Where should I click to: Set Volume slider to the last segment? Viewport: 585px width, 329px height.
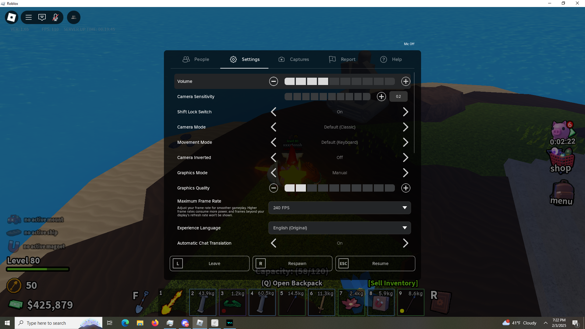[x=390, y=81]
